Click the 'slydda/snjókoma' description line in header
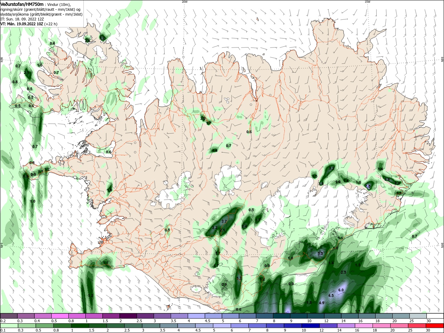This screenshot has width=444, height=333. point(41,14)
